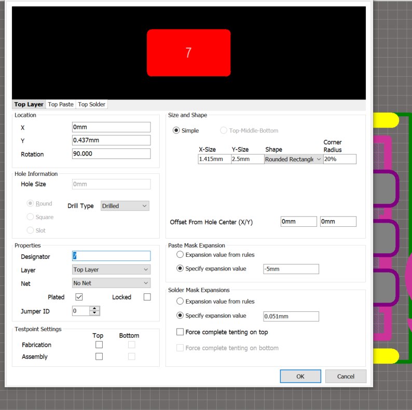Toggle the Plated checkbox
The height and width of the screenshot is (410, 412).
[x=79, y=297]
